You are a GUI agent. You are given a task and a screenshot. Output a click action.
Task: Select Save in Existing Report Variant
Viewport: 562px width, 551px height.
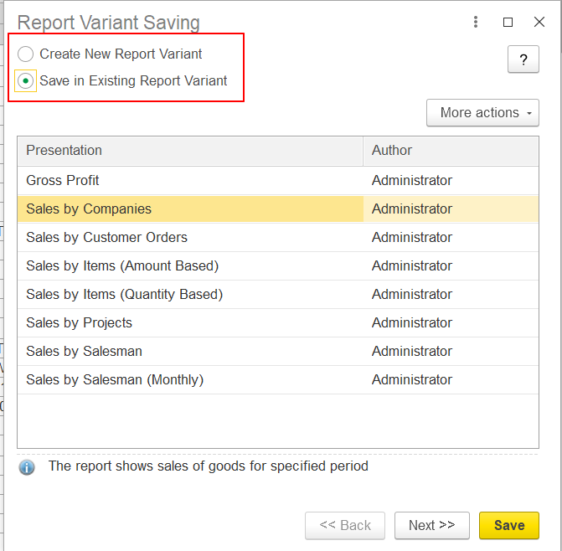click(26, 81)
